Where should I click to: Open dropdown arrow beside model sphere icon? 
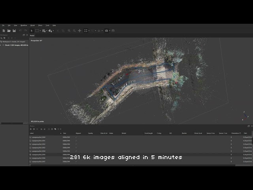102,31
